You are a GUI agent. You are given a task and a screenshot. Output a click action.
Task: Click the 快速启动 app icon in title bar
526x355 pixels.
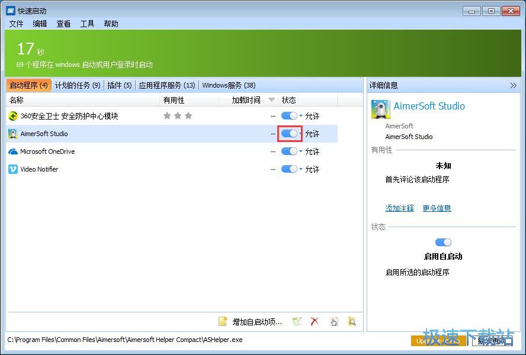coord(11,11)
